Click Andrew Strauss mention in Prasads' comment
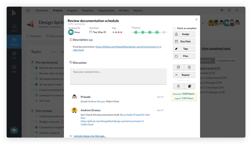Image resolution: width=251 pixels, height=146 pixels. pos(97,101)
